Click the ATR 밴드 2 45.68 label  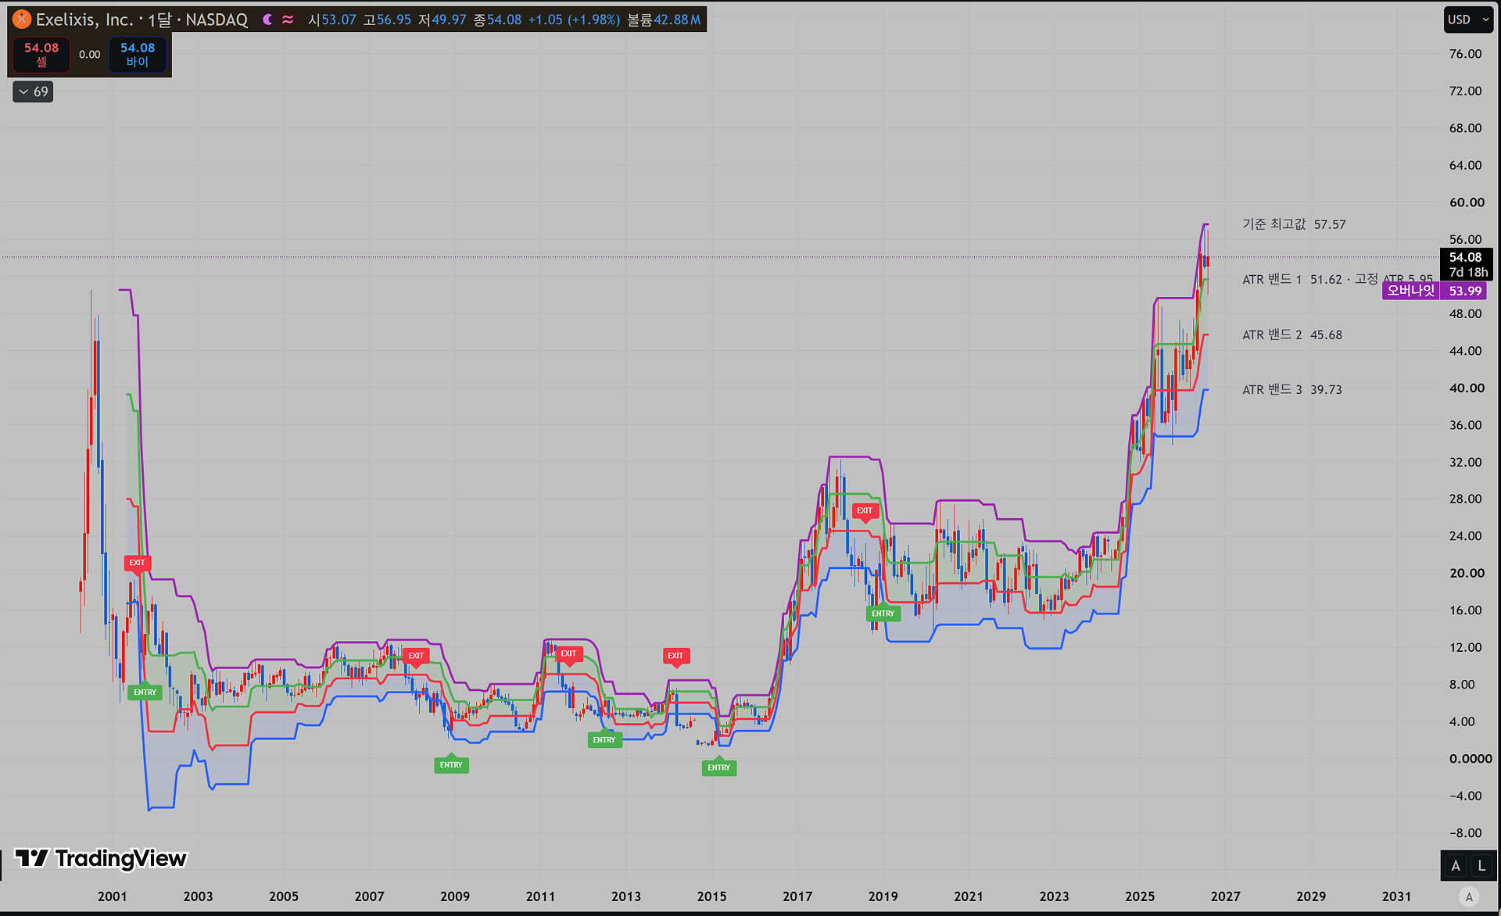coord(1291,335)
